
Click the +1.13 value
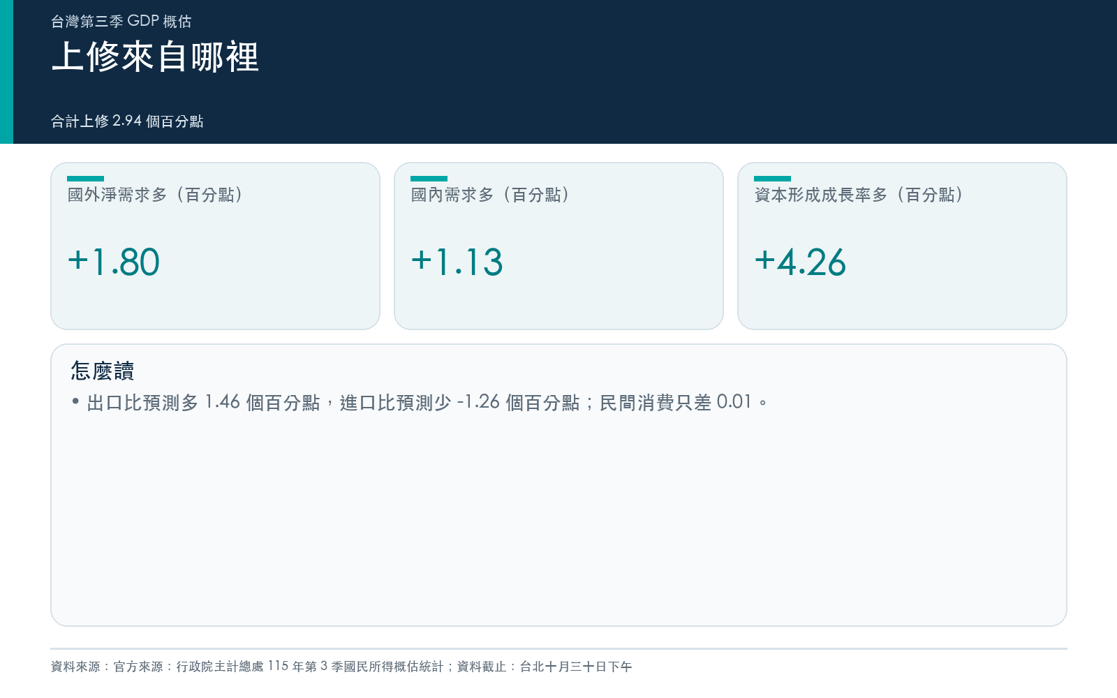[457, 262]
